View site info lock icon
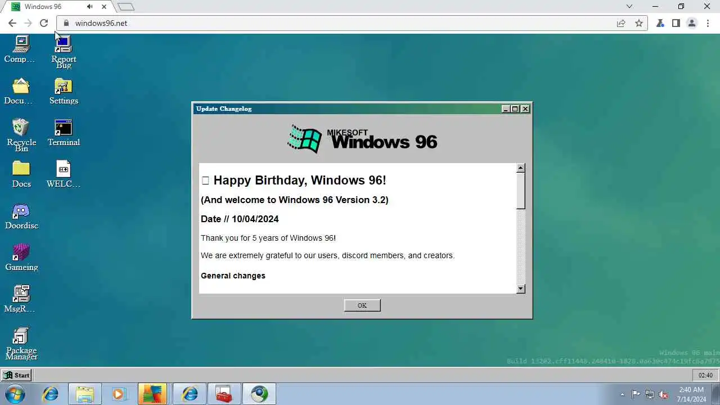Viewport: 720px width, 405px height. pos(66,23)
